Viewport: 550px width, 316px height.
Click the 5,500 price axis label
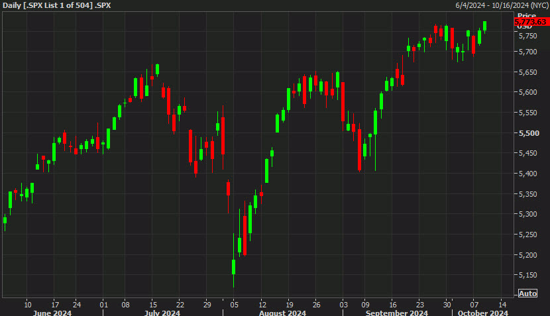pyautogui.click(x=529, y=133)
